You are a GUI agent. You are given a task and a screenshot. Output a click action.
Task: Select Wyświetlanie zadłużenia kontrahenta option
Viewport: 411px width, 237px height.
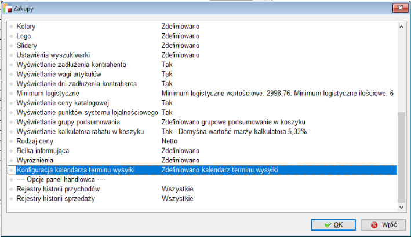pos(71,65)
